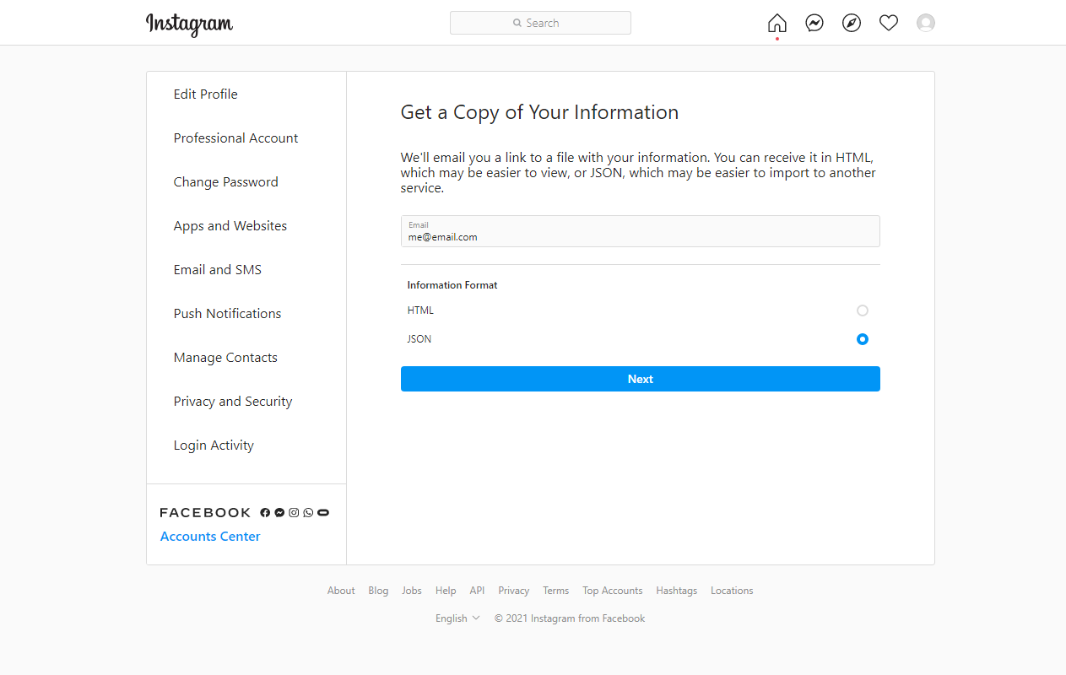Open the API footer link
This screenshot has width=1066, height=675.
(x=478, y=591)
